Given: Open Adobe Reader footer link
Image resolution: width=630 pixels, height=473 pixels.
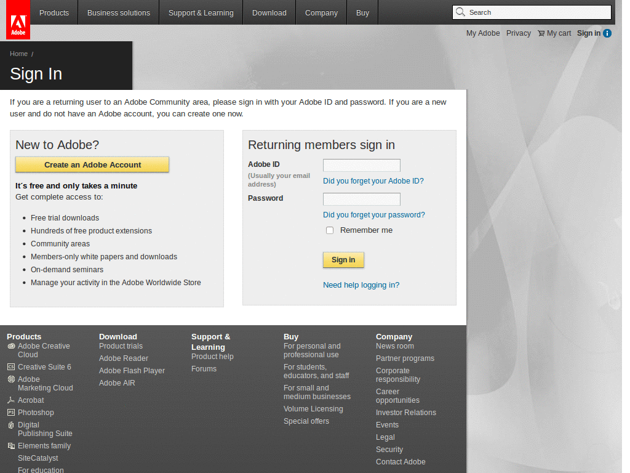Looking at the screenshot, I should click(124, 358).
